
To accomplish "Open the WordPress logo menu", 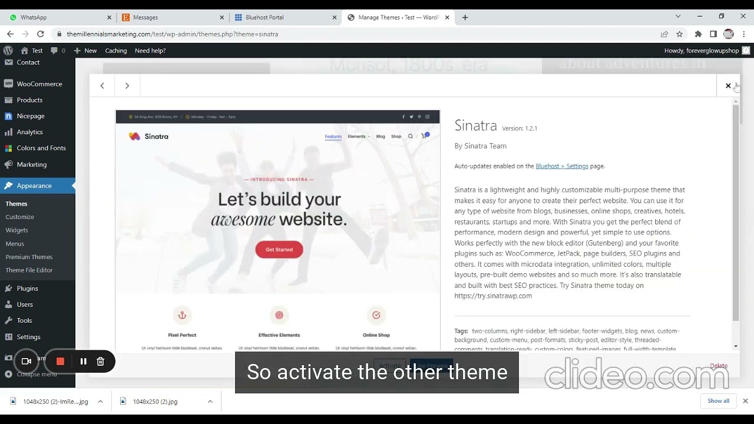I will pyautogui.click(x=8, y=51).
